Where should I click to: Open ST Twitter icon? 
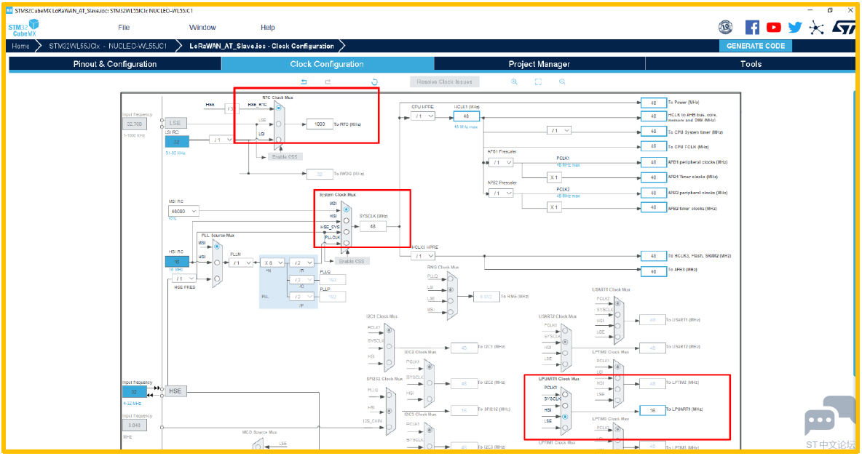pyautogui.click(x=795, y=28)
